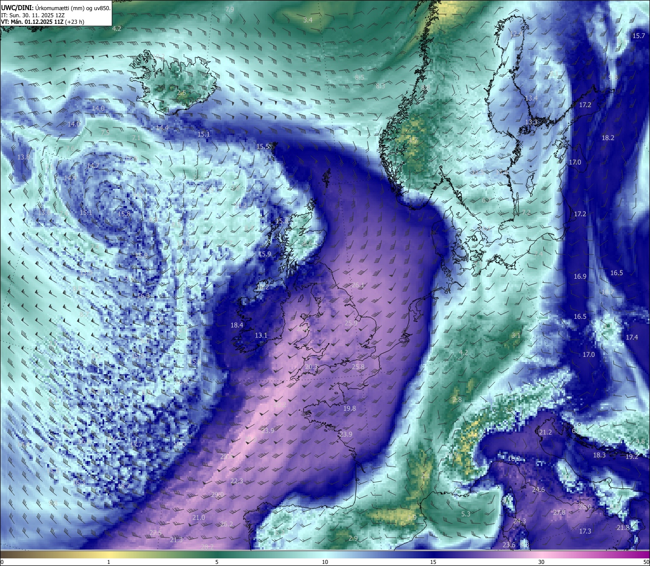Click the 26.0 value near Naples
This screenshot has width=650, height=566.
[x=585, y=507]
